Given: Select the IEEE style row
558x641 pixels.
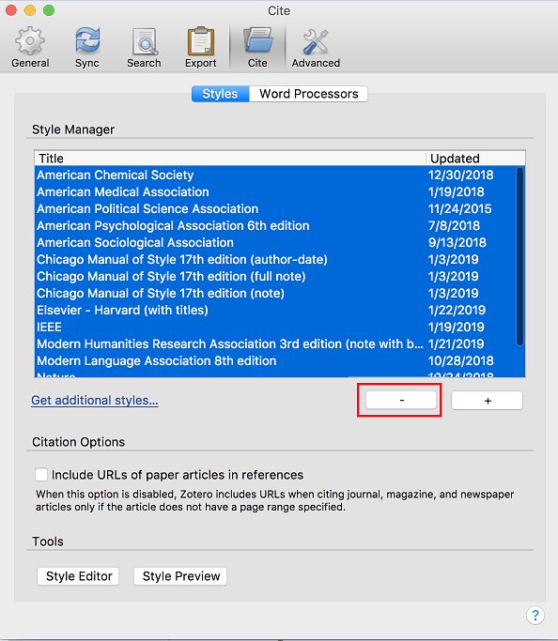Looking at the screenshot, I should pos(280,327).
